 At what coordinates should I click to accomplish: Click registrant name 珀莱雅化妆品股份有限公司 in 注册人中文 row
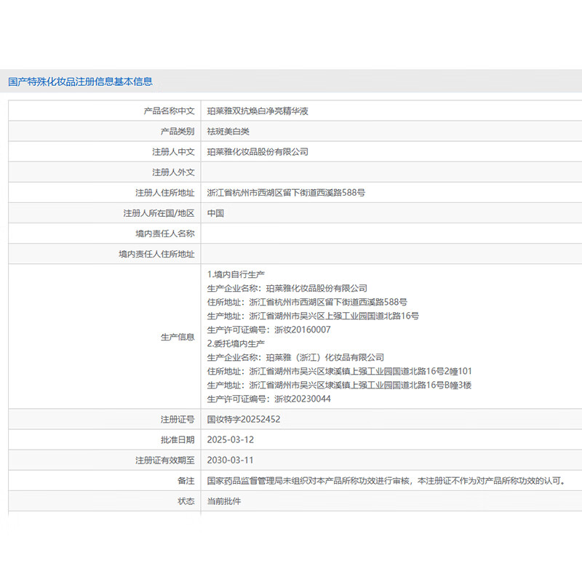tap(258, 152)
